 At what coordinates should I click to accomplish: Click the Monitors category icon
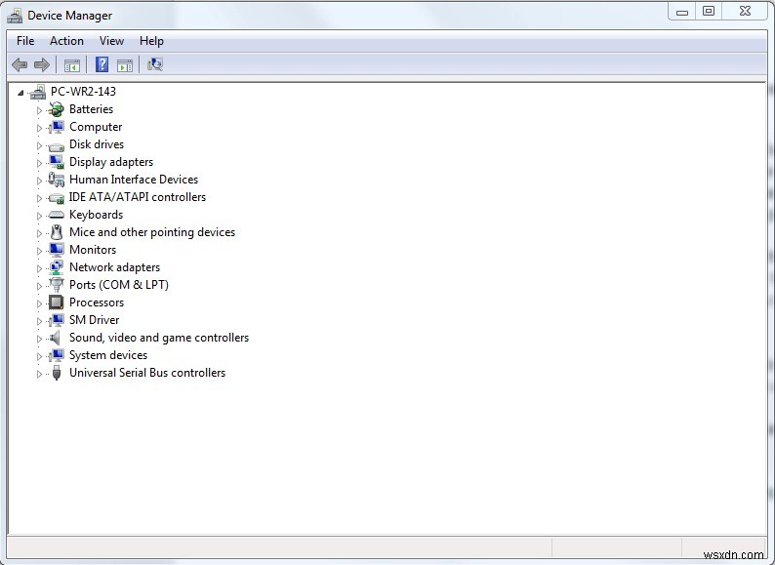tap(57, 250)
